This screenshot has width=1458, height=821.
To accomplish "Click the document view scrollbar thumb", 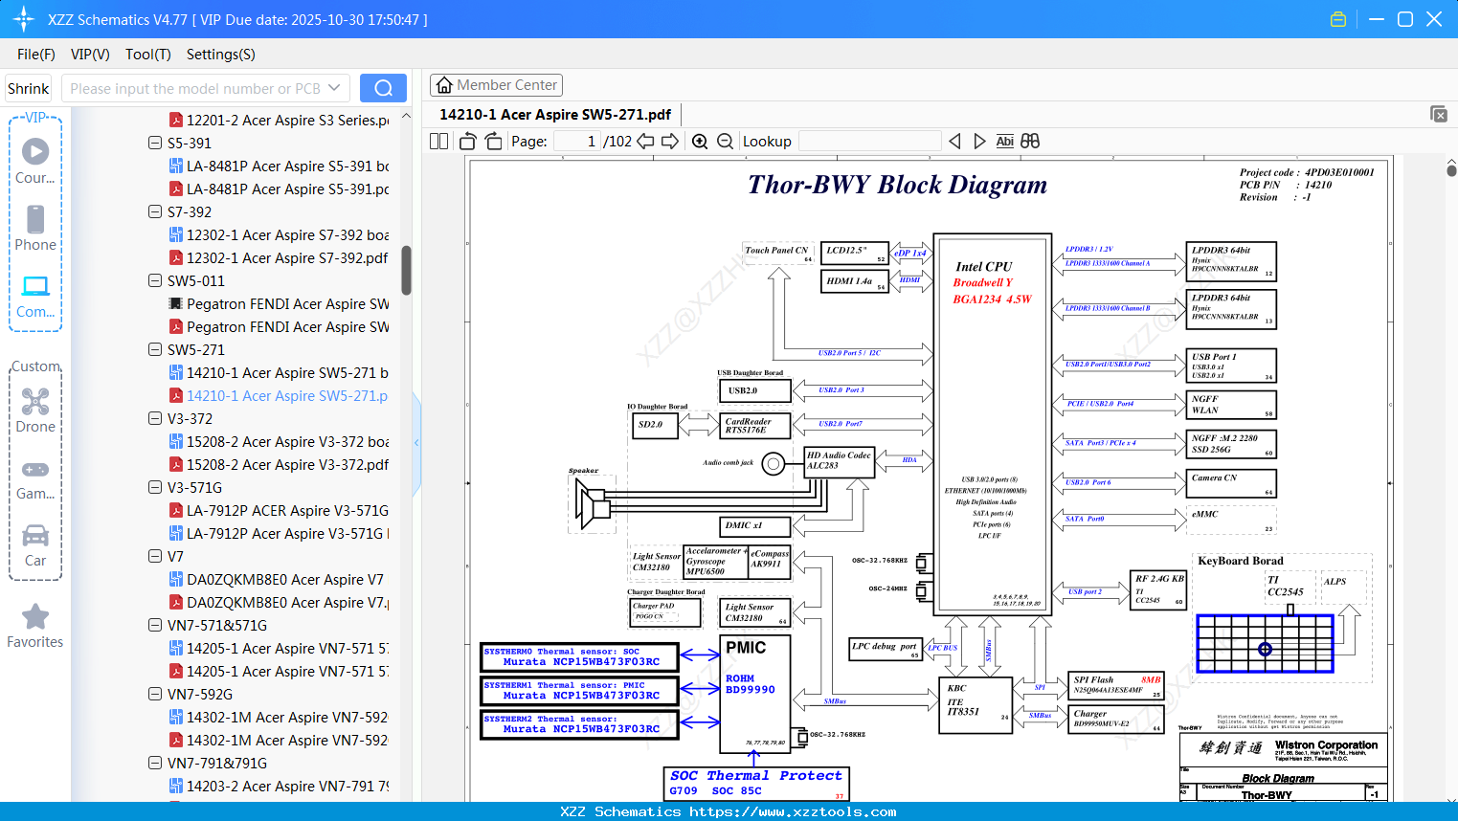I will click(x=1451, y=170).
